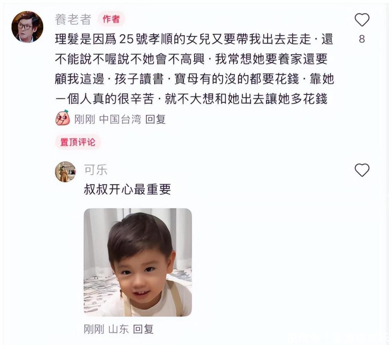Tap the comment line starting 理髮是因爲 25 號

pyautogui.click(x=194, y=39)
